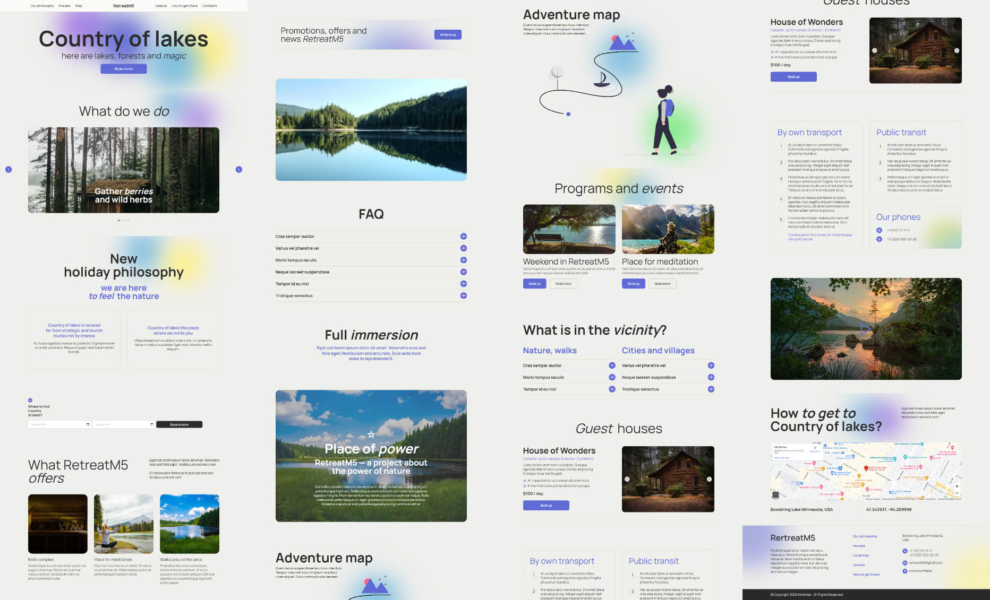
Task: Open the Telegram icon in the footer
Action: click(905, 571)
